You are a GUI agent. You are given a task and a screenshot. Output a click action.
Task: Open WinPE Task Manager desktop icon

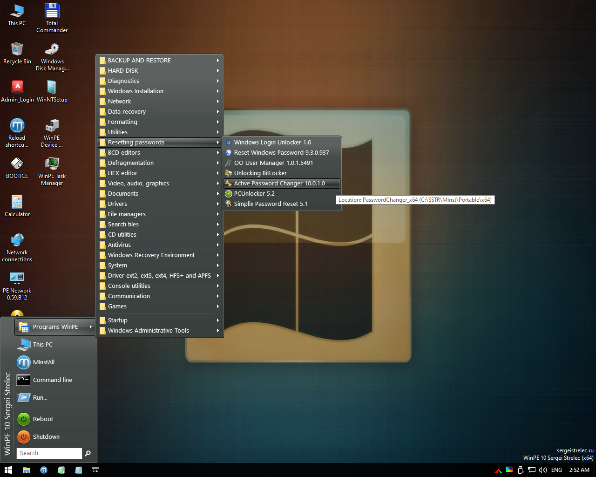(x=52, y=171)
